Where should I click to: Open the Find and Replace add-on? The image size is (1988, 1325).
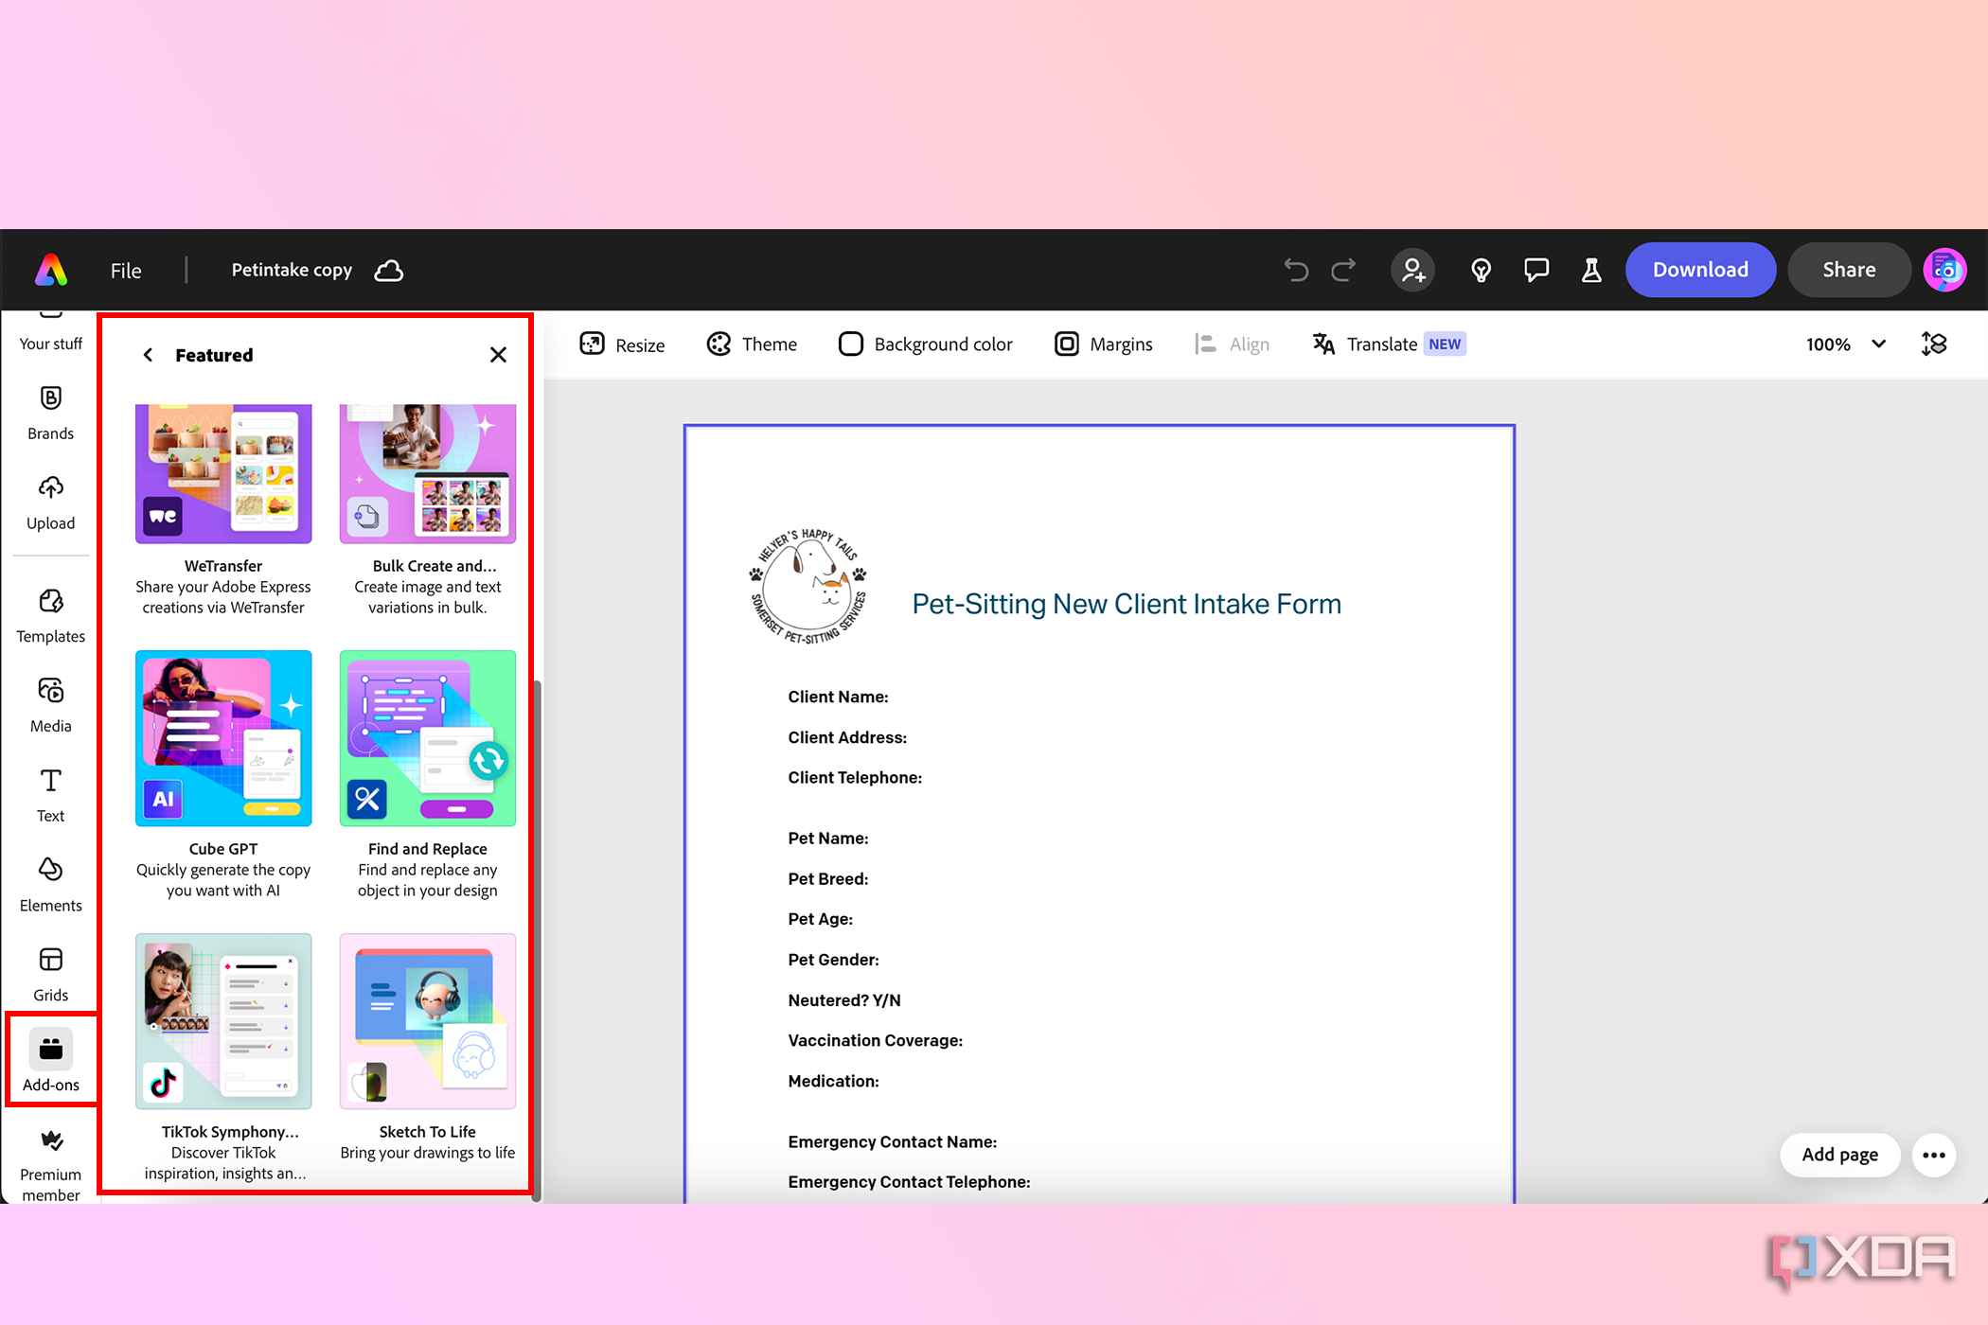click(x=428, y=775)
